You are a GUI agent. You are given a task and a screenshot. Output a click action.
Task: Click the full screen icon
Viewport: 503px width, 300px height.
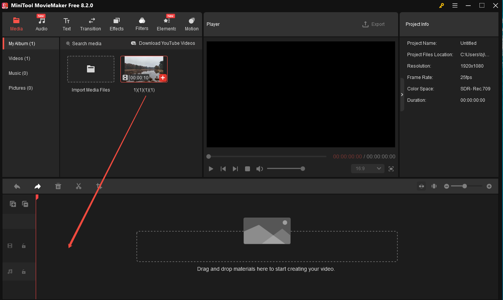pos(391,169)
